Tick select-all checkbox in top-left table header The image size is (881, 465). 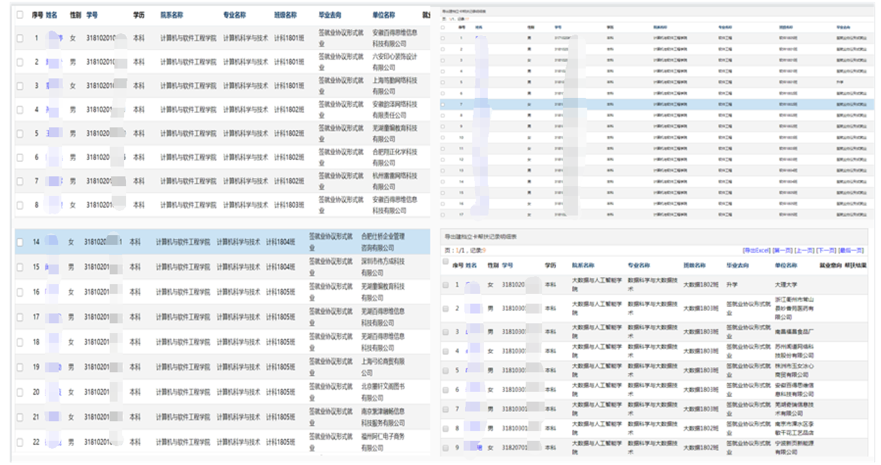20,15
